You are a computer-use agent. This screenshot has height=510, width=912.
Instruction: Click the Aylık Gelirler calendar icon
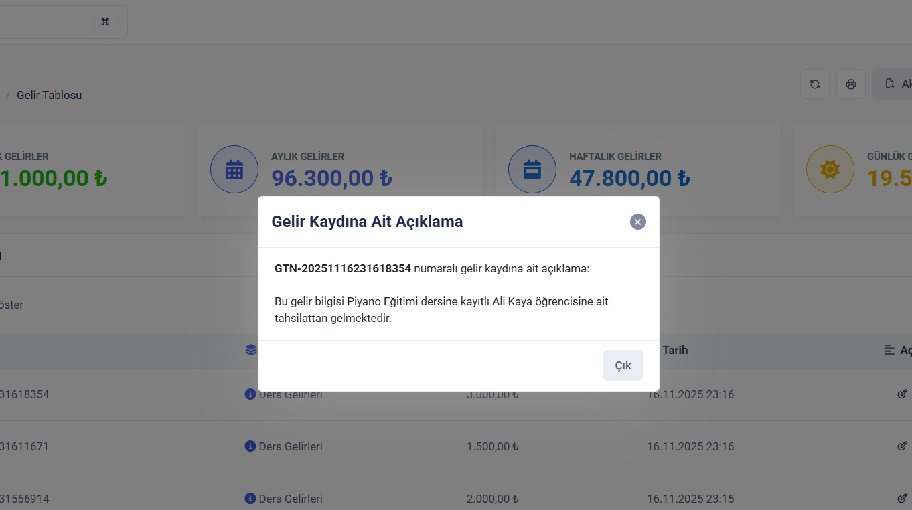point(234,169)
